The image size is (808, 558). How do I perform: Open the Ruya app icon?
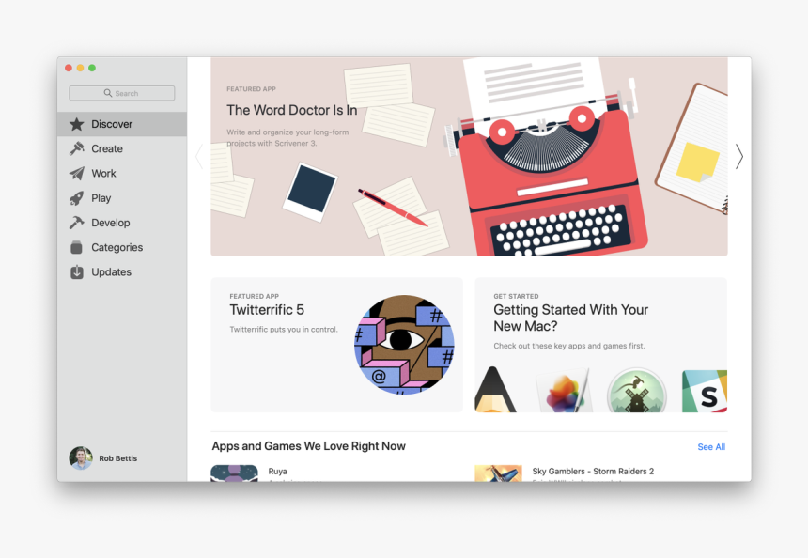tap(235, 473)
